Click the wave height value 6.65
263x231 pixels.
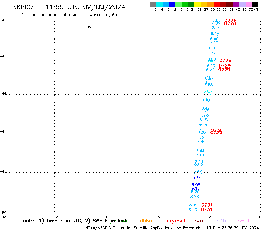(x=214, y=42)
